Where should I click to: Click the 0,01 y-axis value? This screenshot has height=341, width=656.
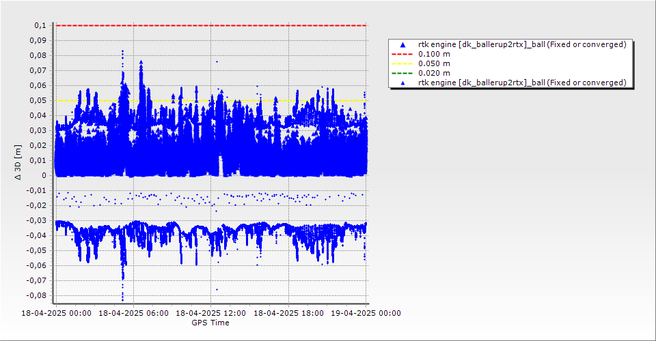point(38,161)
